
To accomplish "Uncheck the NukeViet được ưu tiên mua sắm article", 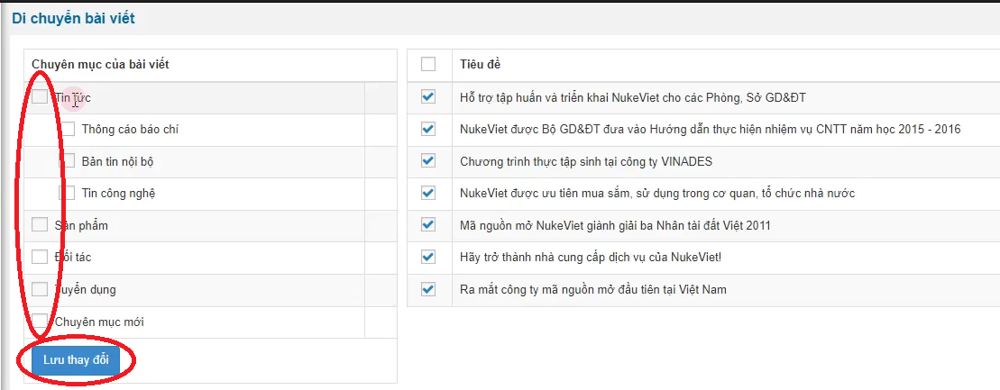I will [428, 193].
